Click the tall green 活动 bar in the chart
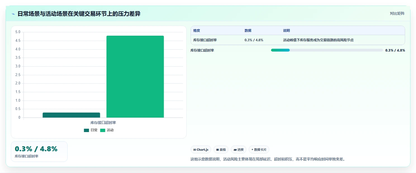Viewport: 416px width, 173px height. coord(135,77)
